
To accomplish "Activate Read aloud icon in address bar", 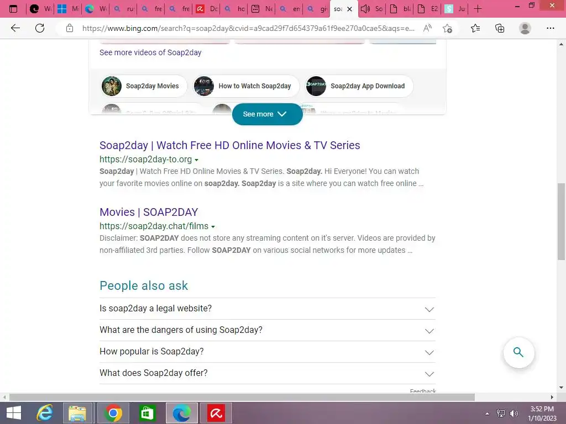I will [x=427, y=28].
